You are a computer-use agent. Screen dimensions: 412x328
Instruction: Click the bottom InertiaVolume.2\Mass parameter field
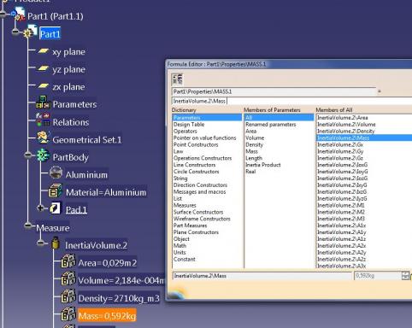coord(262,276)
